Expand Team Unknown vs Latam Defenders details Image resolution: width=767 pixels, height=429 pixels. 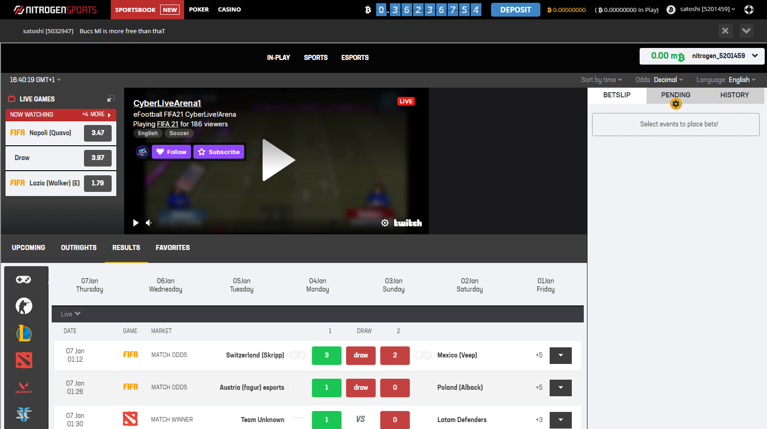(561, 420)
